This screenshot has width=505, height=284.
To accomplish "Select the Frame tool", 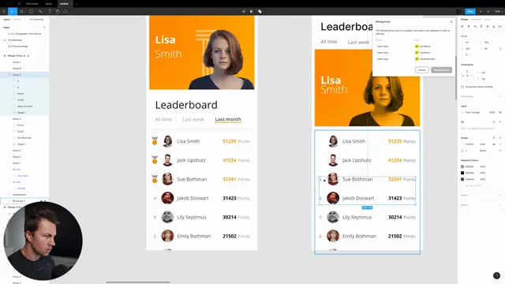I will point(22,11).
